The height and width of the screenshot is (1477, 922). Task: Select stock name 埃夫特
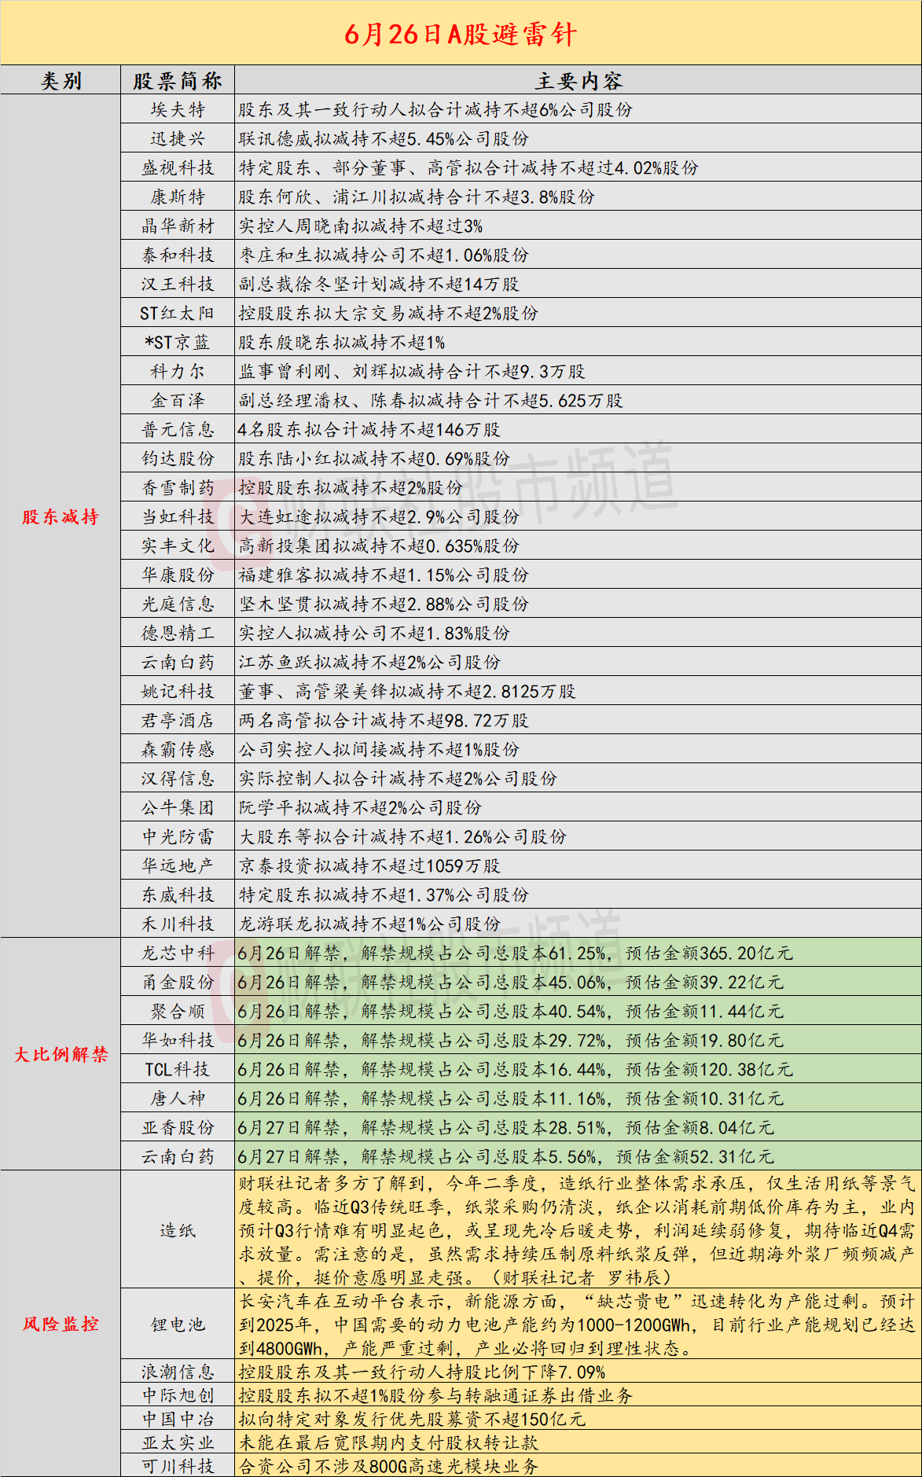click(178, 109)
